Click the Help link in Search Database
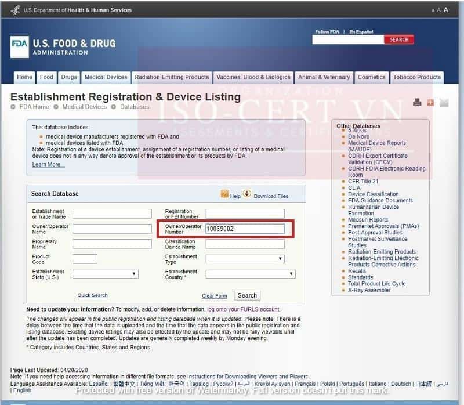464x405 pixels. [235, 196]
